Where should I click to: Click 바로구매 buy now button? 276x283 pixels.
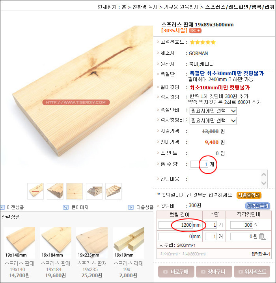pyautogui.click(x=176, y=272)
